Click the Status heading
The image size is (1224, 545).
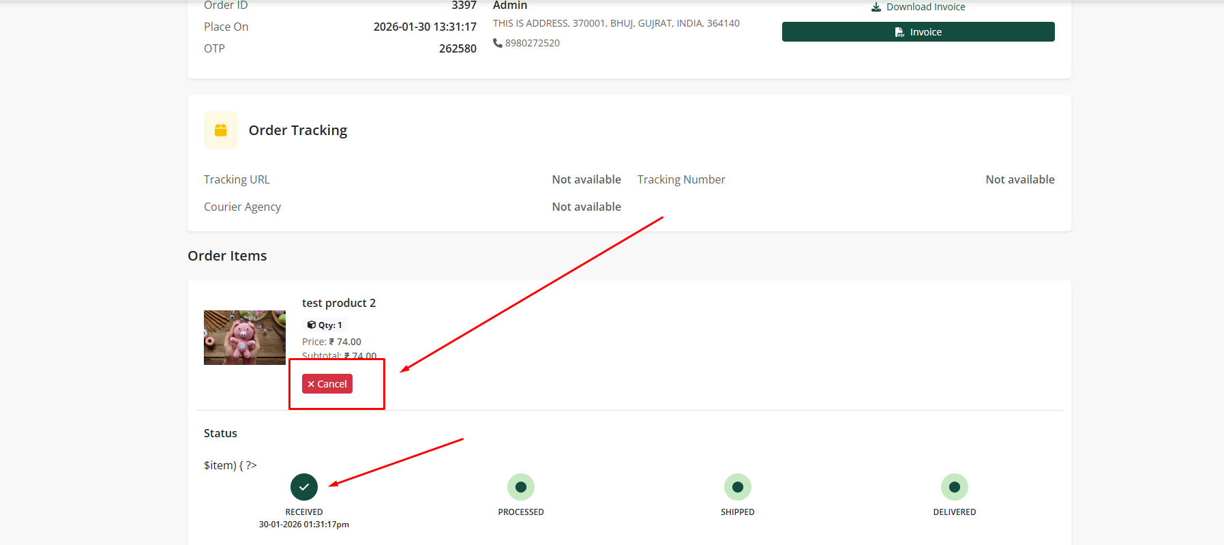[x=220, y=433]
